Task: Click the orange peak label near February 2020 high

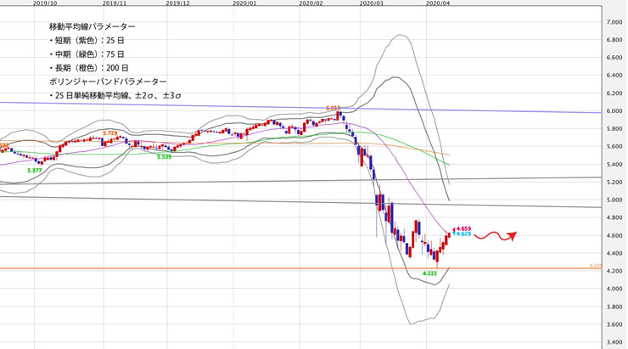Action: 333,108
